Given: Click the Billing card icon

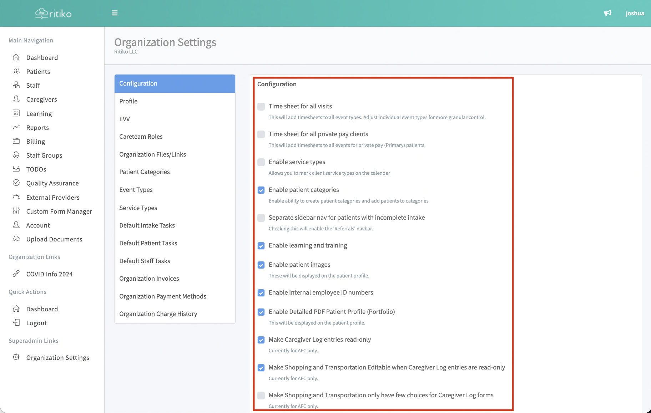Looking at the screenshot, I should coord(16,141).
